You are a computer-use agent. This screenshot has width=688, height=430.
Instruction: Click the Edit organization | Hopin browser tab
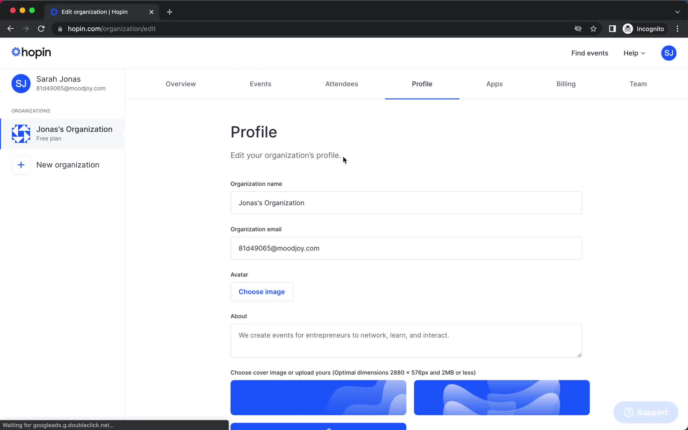[x=102, y=12]
